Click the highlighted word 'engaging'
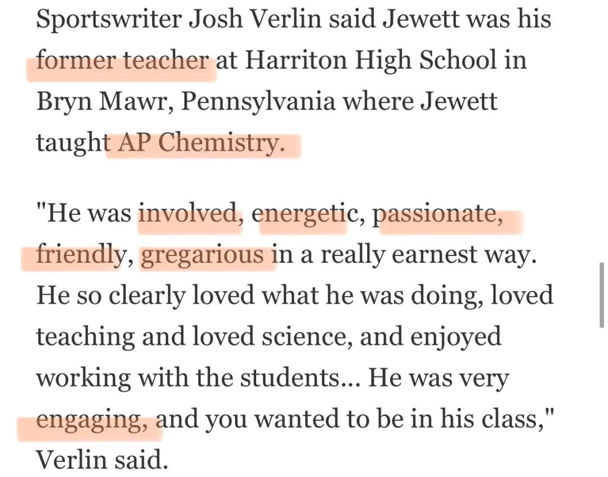This screenshot has height=477, width=608. click(x=89, y=420)
